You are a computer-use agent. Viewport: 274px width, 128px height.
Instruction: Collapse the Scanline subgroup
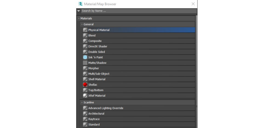(x=82, y=102)
